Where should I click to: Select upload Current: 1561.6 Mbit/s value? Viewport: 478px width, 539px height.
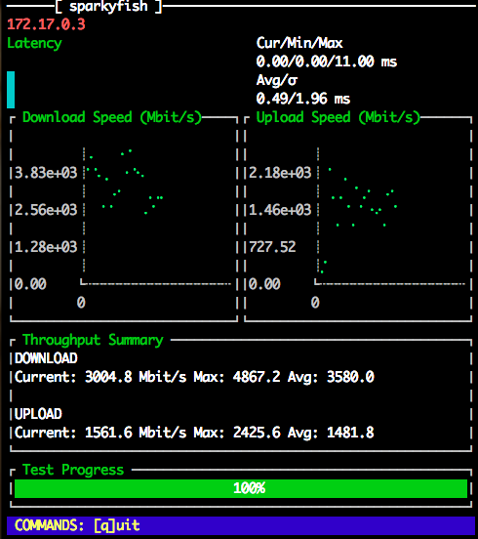[100, 433]
